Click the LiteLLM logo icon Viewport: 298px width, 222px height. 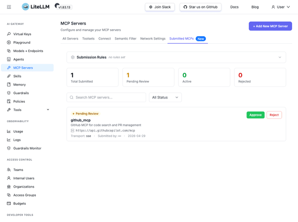[26, 7]
